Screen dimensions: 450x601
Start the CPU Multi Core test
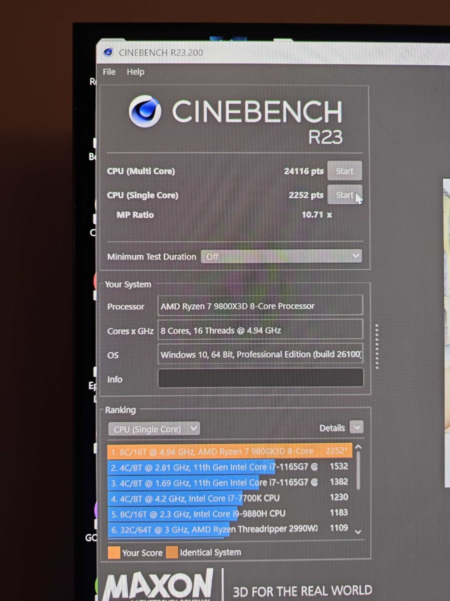click(344, 171)
